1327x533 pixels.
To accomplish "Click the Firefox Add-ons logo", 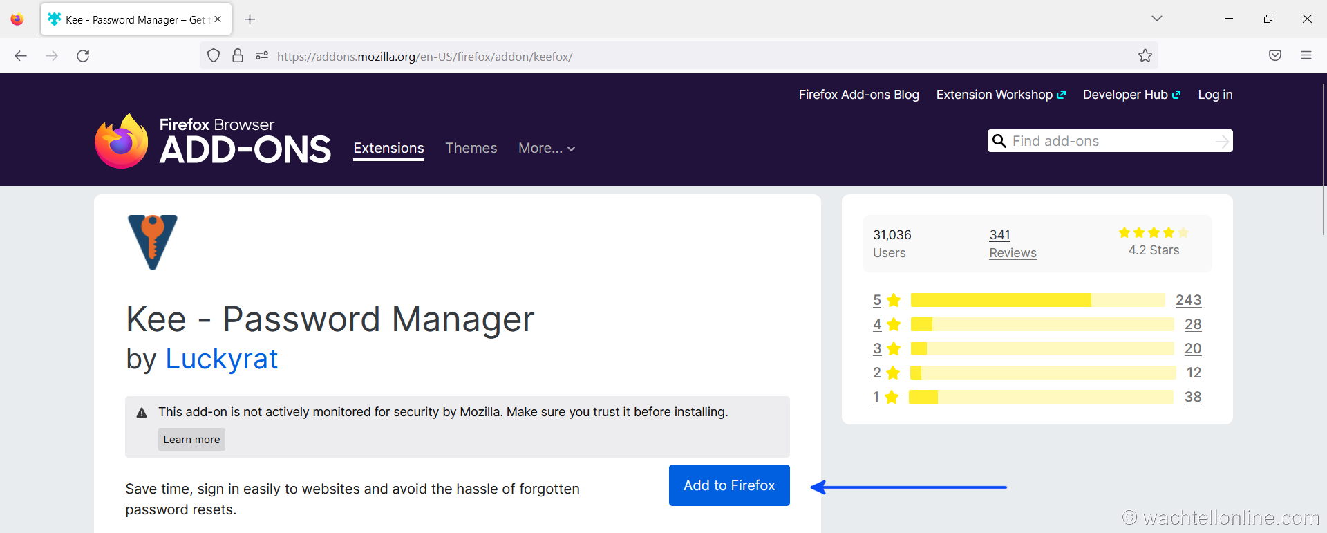I will [213, 141].
